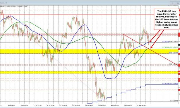Click the H1 MA 200 line label

(170, 47)
